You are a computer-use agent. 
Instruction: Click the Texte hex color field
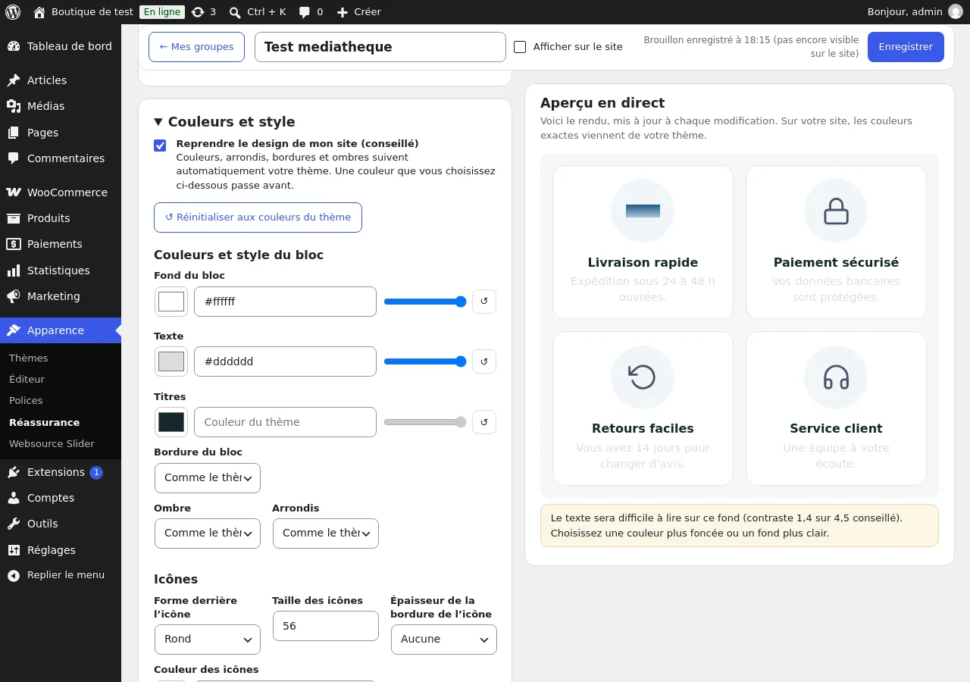point(285,361)
